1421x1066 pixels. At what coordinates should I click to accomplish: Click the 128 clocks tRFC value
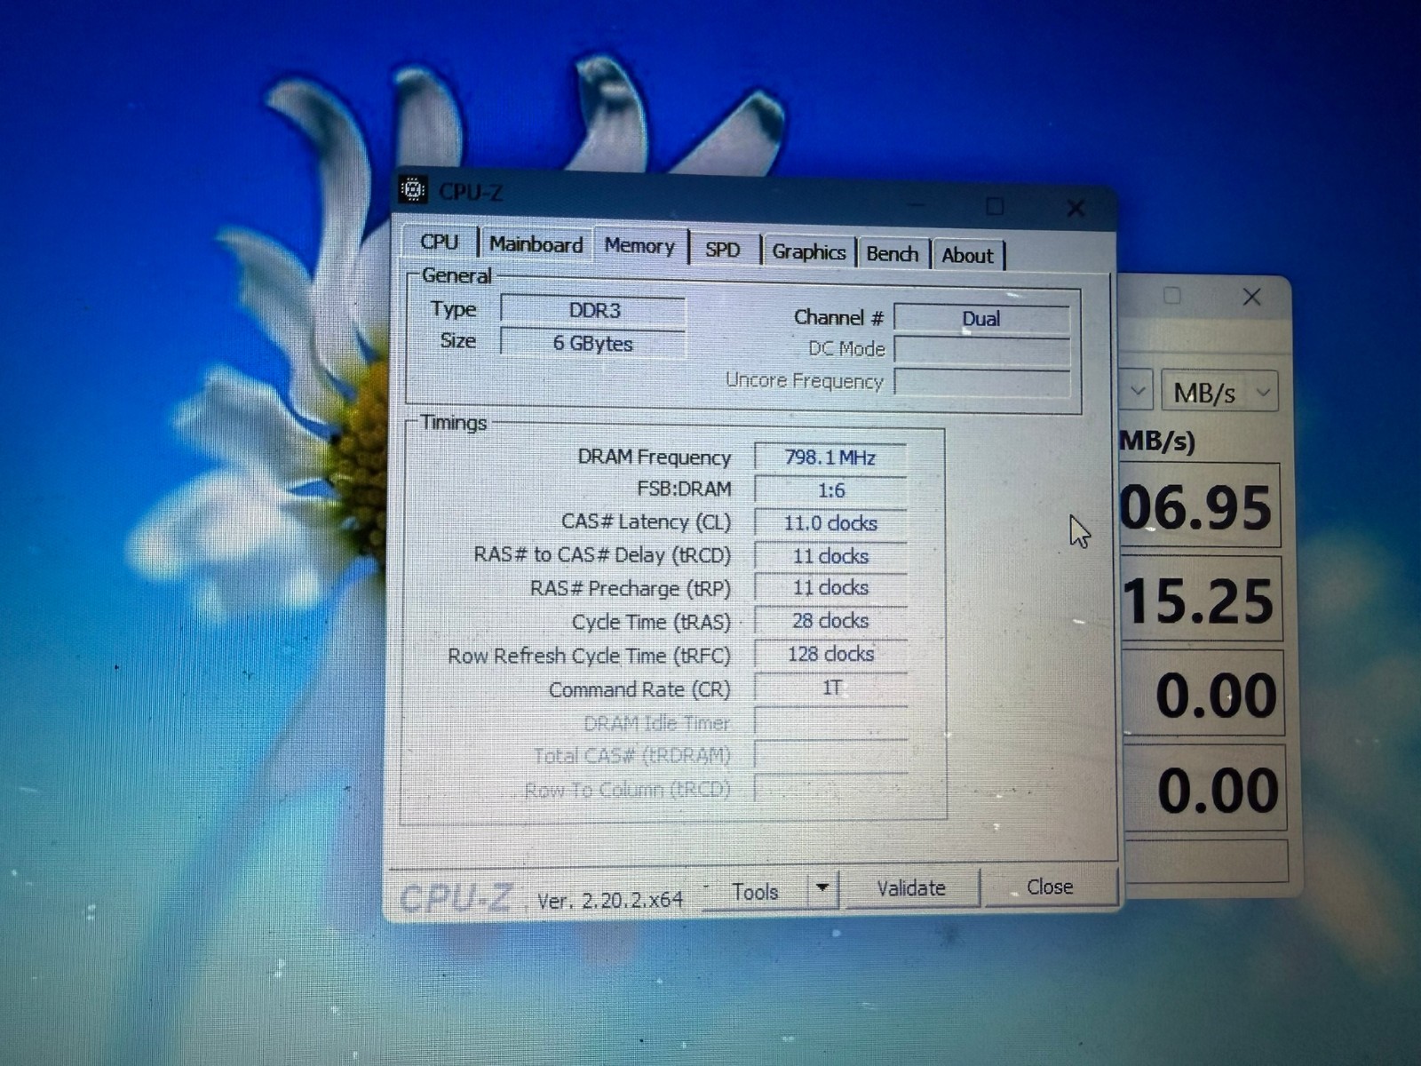[830, 655]
